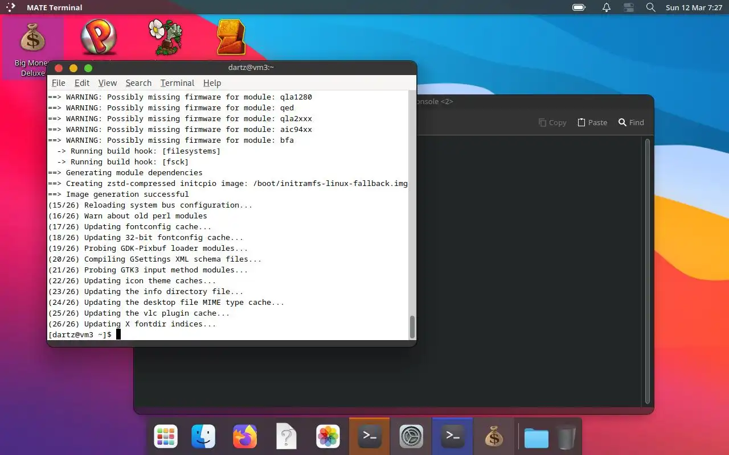Click the warning line for module qla1280
The image size is (729, 455).
coord(180,97)
